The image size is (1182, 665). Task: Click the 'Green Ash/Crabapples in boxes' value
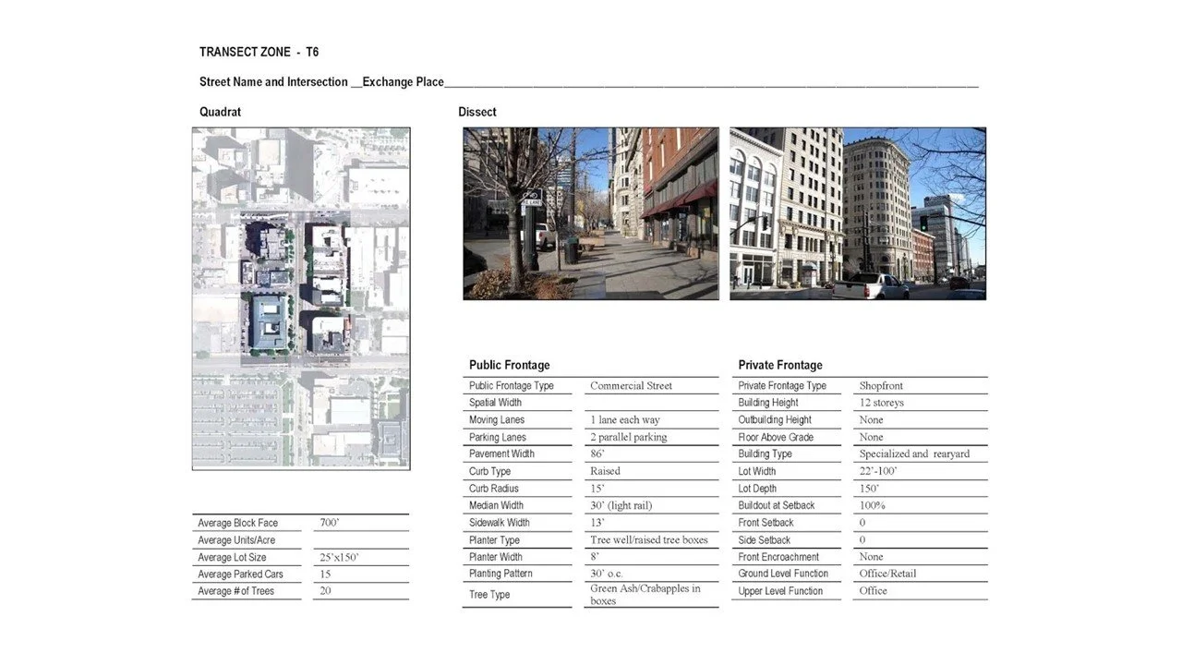[645, 595]
